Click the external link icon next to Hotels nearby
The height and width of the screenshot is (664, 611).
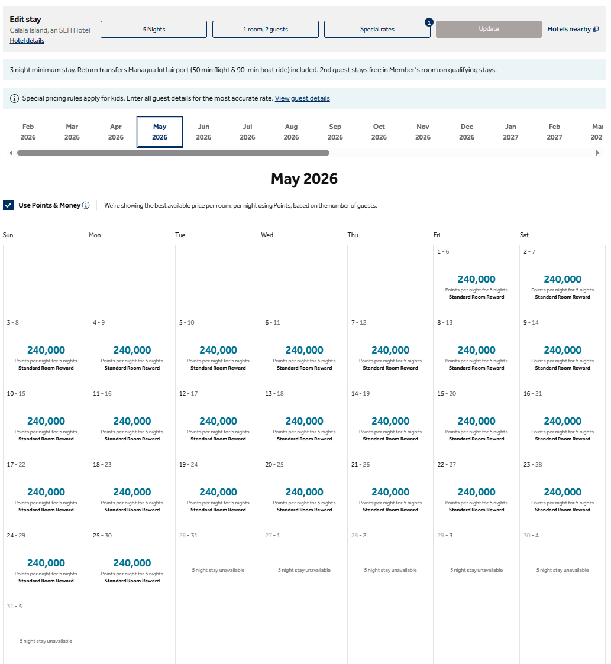point(596,30)
